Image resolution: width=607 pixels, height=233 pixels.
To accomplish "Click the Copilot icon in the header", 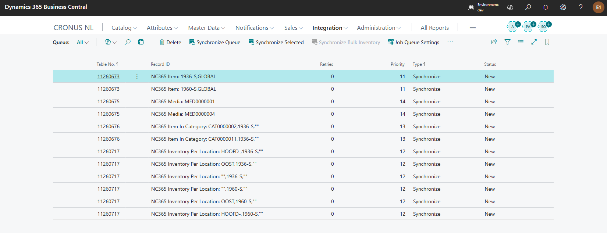I will pyautogui.click(x=510, y=7).
